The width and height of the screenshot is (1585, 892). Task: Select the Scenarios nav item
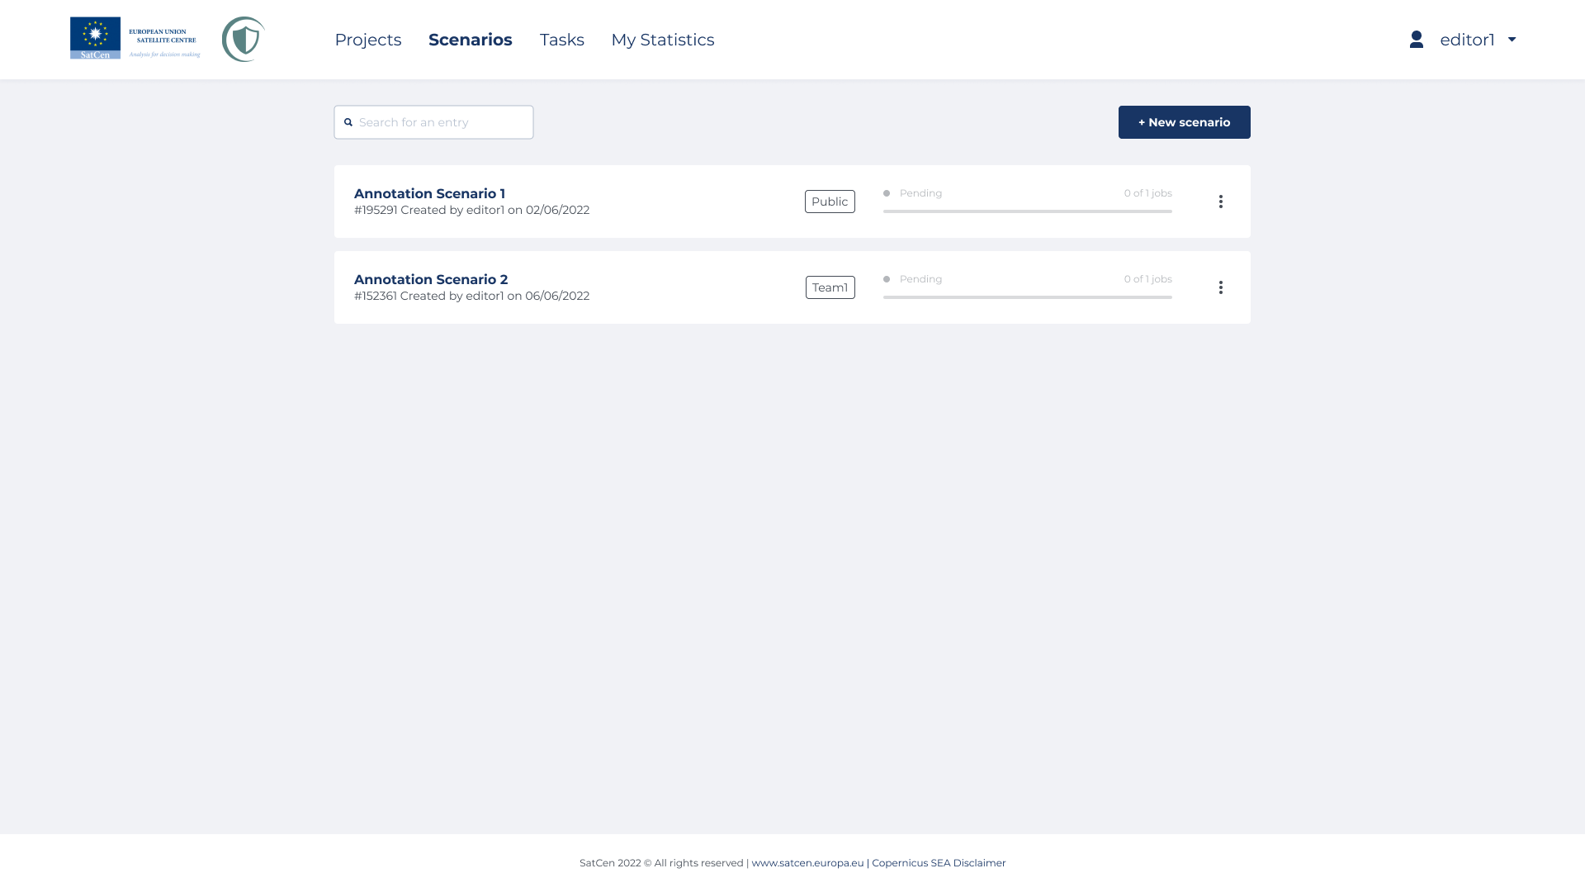(x=470, y=40)
